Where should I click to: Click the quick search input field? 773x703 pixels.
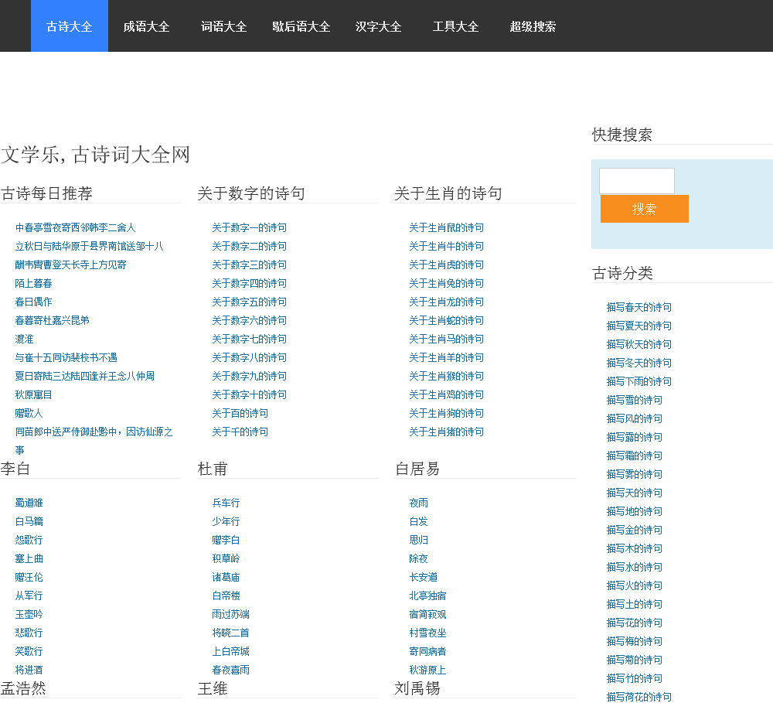click(x=637, y=181)
